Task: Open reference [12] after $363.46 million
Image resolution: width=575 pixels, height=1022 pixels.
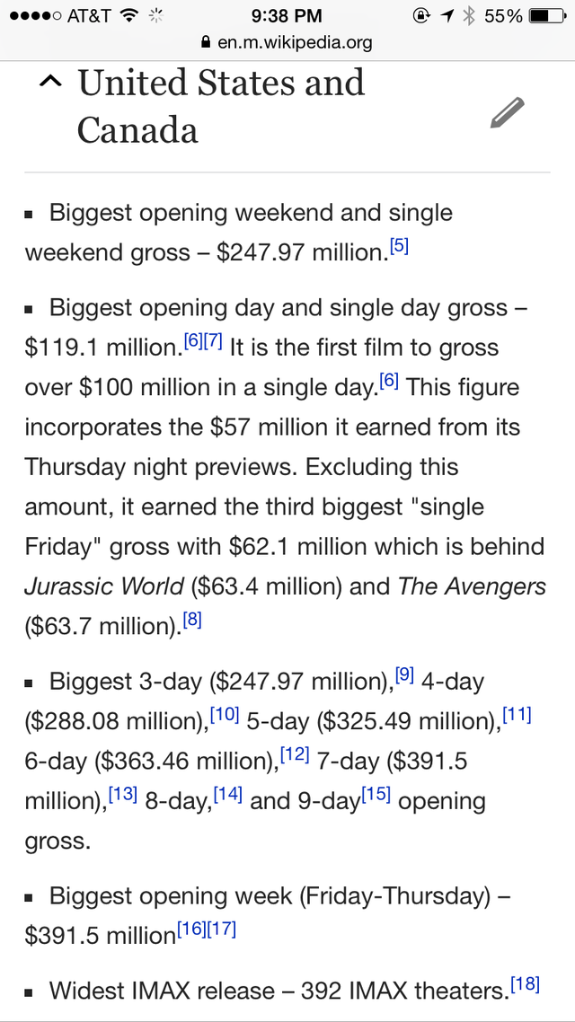Action: coord(296,755)
